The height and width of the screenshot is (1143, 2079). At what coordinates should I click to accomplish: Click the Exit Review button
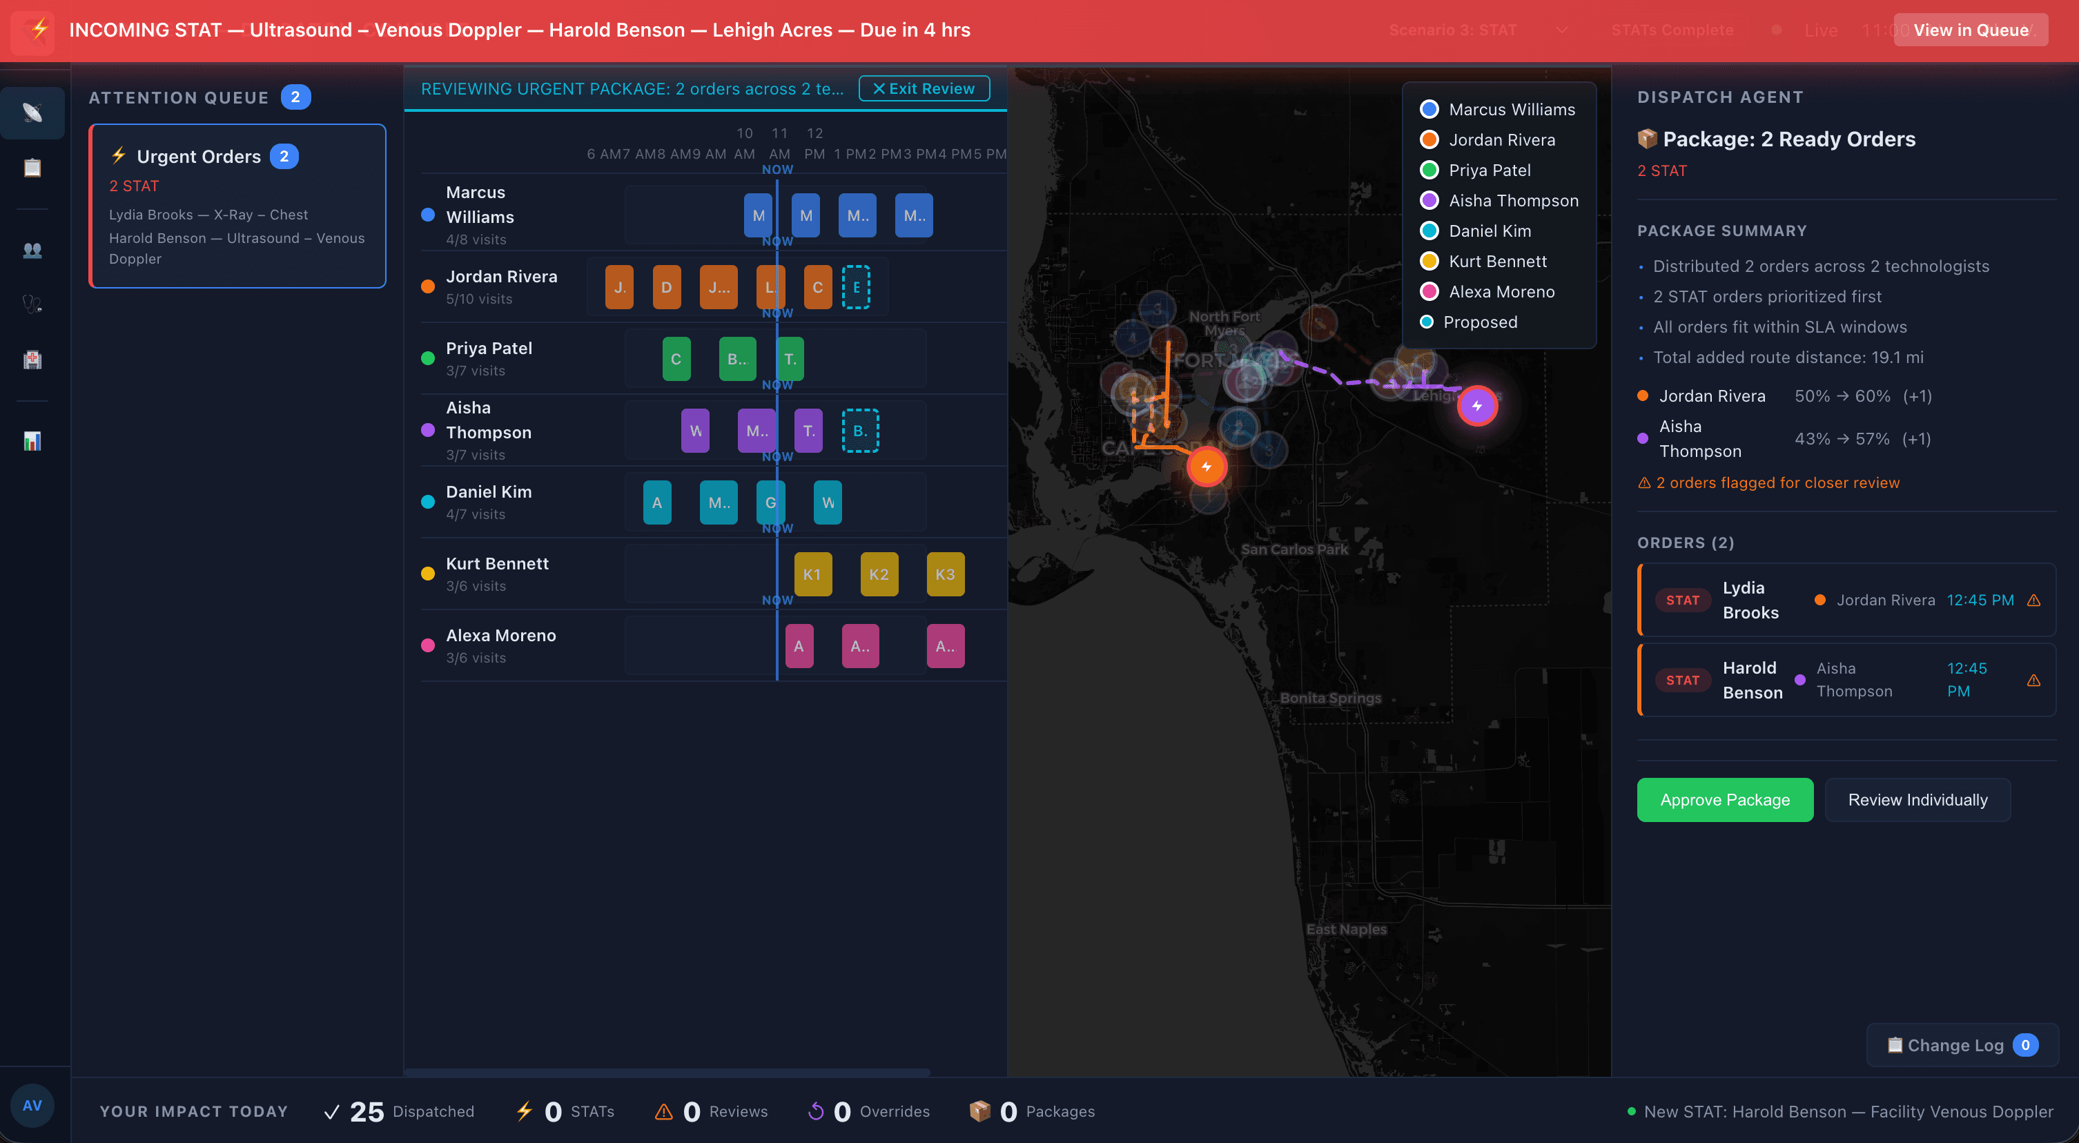point(924,89)
